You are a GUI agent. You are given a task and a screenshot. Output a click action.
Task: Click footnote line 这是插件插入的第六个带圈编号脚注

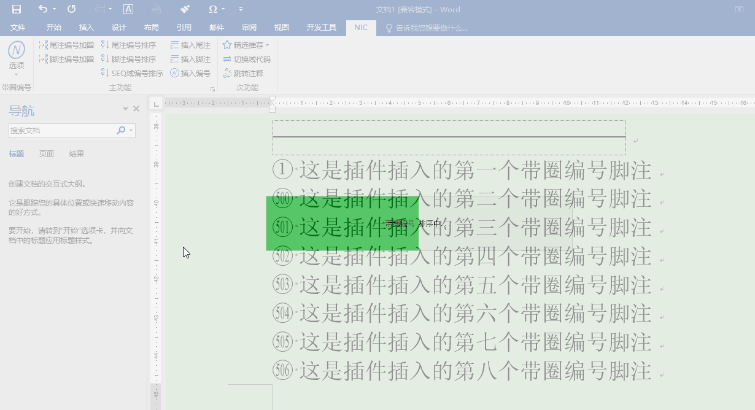475,313
